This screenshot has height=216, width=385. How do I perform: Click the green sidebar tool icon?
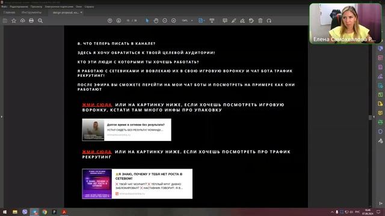[x=380, y=95]
